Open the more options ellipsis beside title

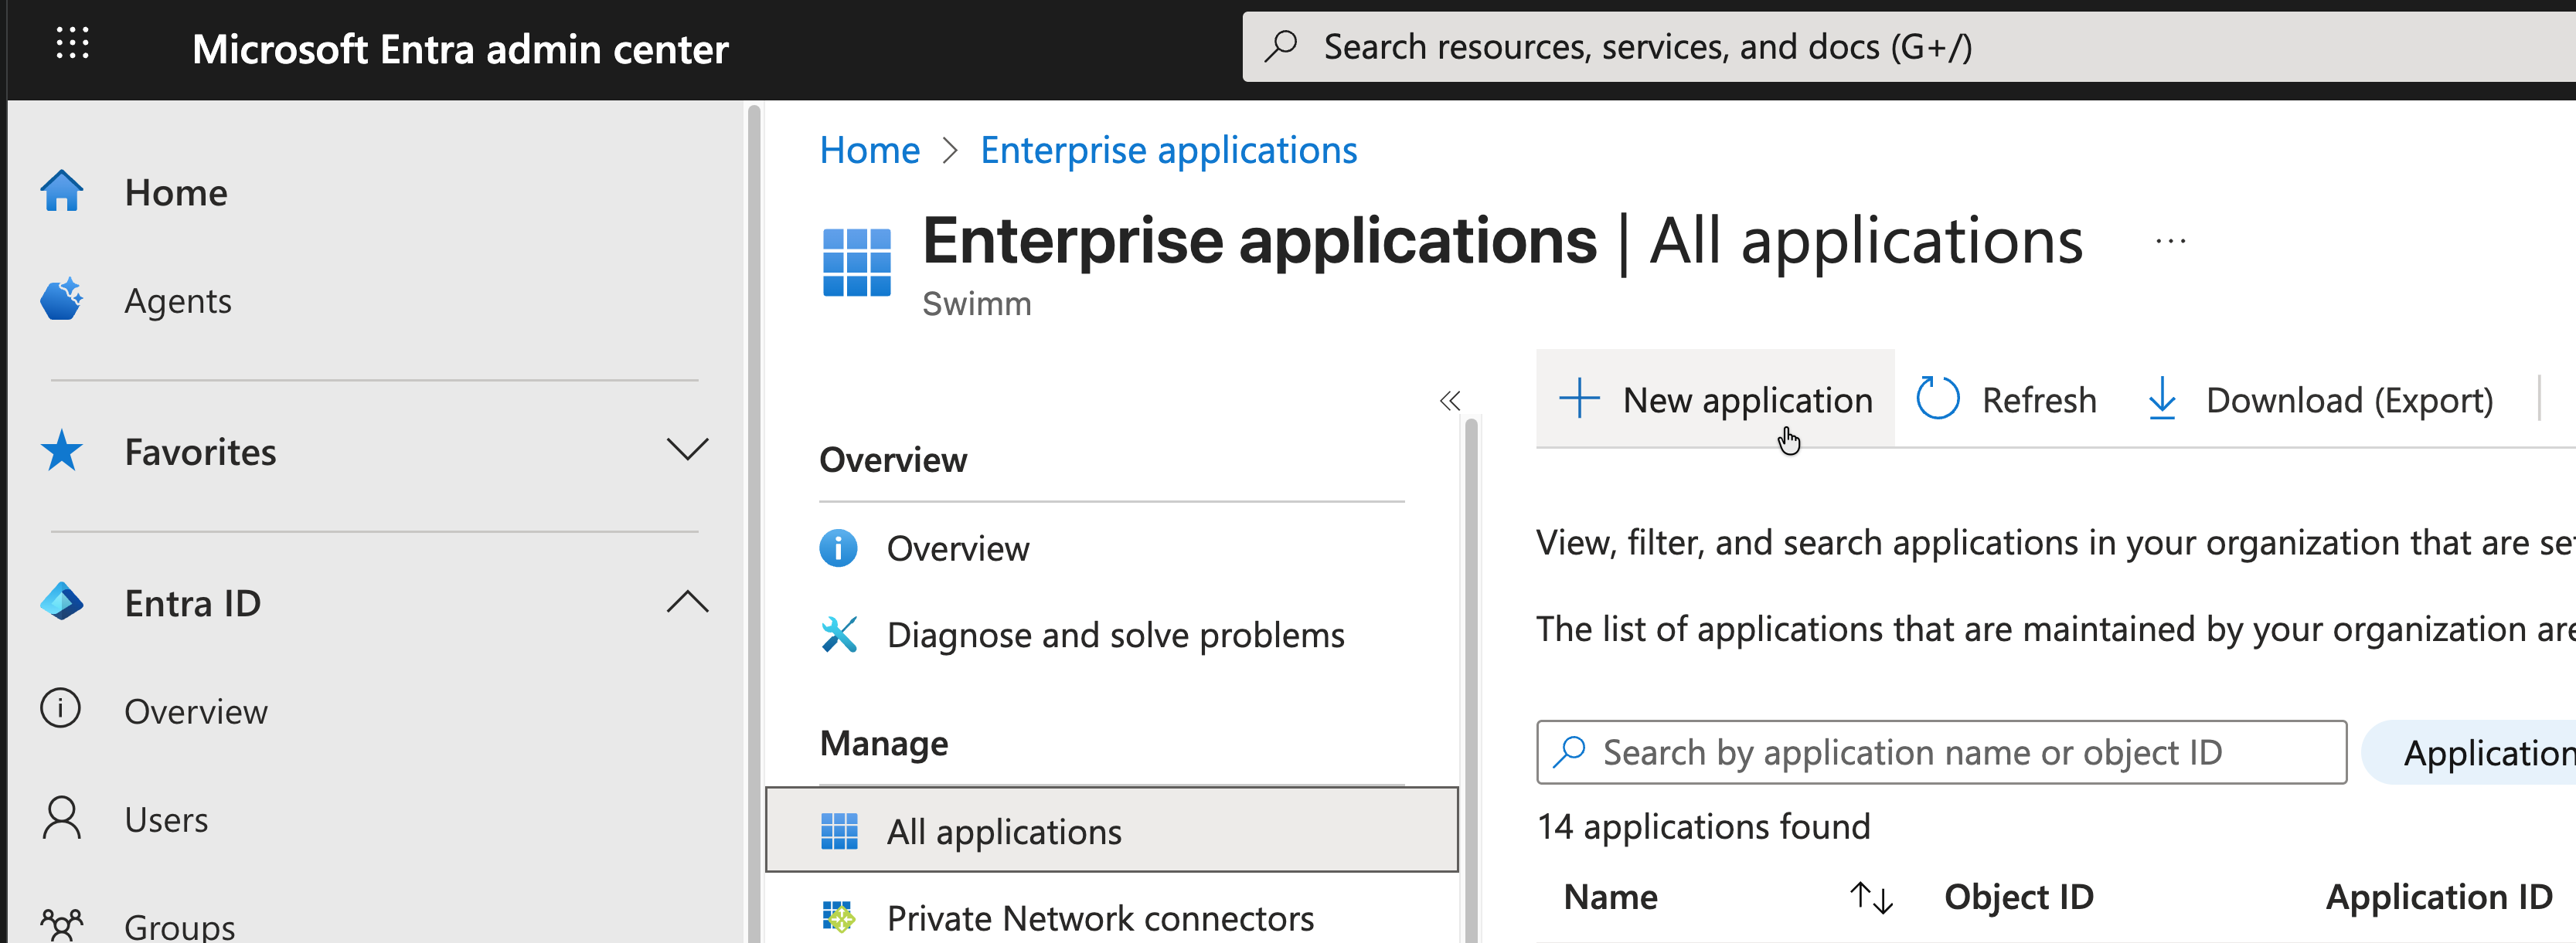(x=2170, y=241)
